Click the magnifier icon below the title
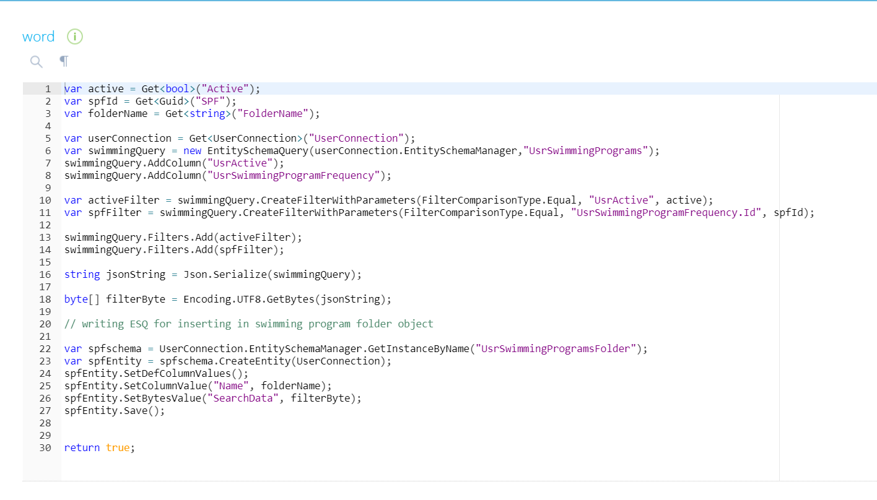877x500 pixels. (x=36, y=61)
